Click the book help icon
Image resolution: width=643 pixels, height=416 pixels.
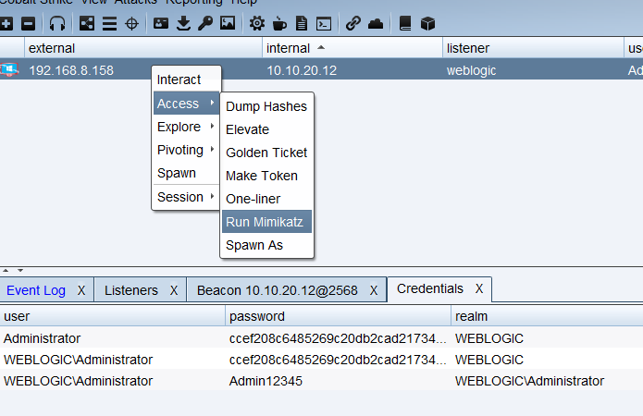[405, 23]
